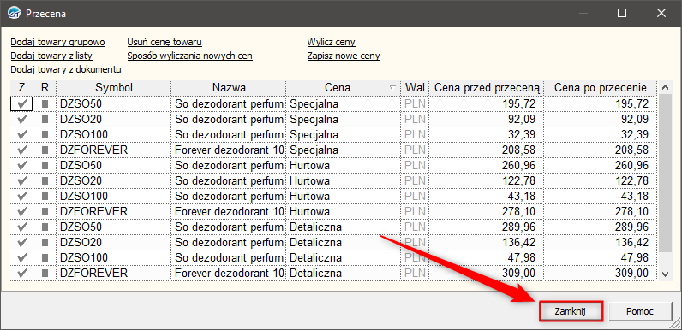Click Zapisz nowe ceny link

click(344, 56)
